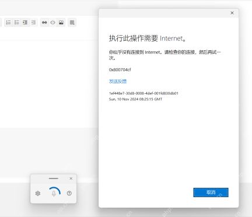Viewport: 252px width, 217px height.
Task: Grab the voice typing panel handle bar
Action: [x=54, y=178]
